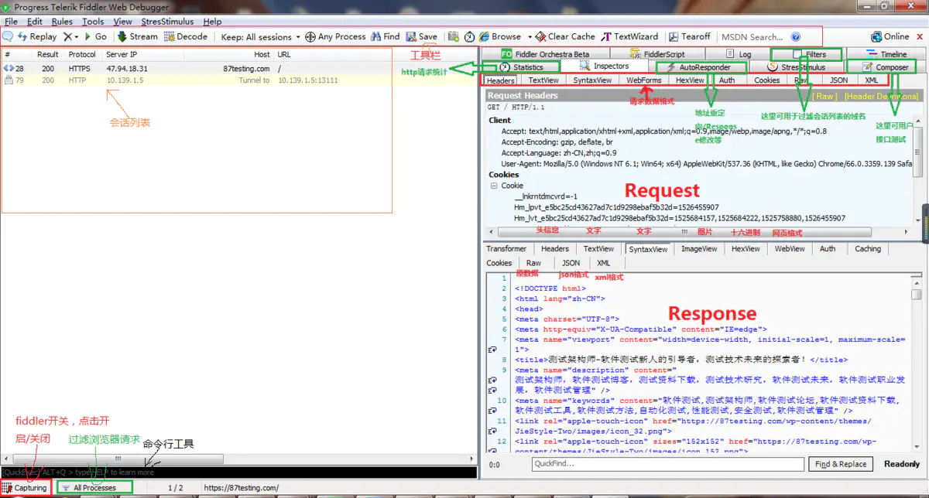
Task: Click the Find & Replace button
Action: click(x=841, y=464)
